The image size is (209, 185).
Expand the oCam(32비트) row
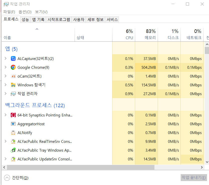6,76
